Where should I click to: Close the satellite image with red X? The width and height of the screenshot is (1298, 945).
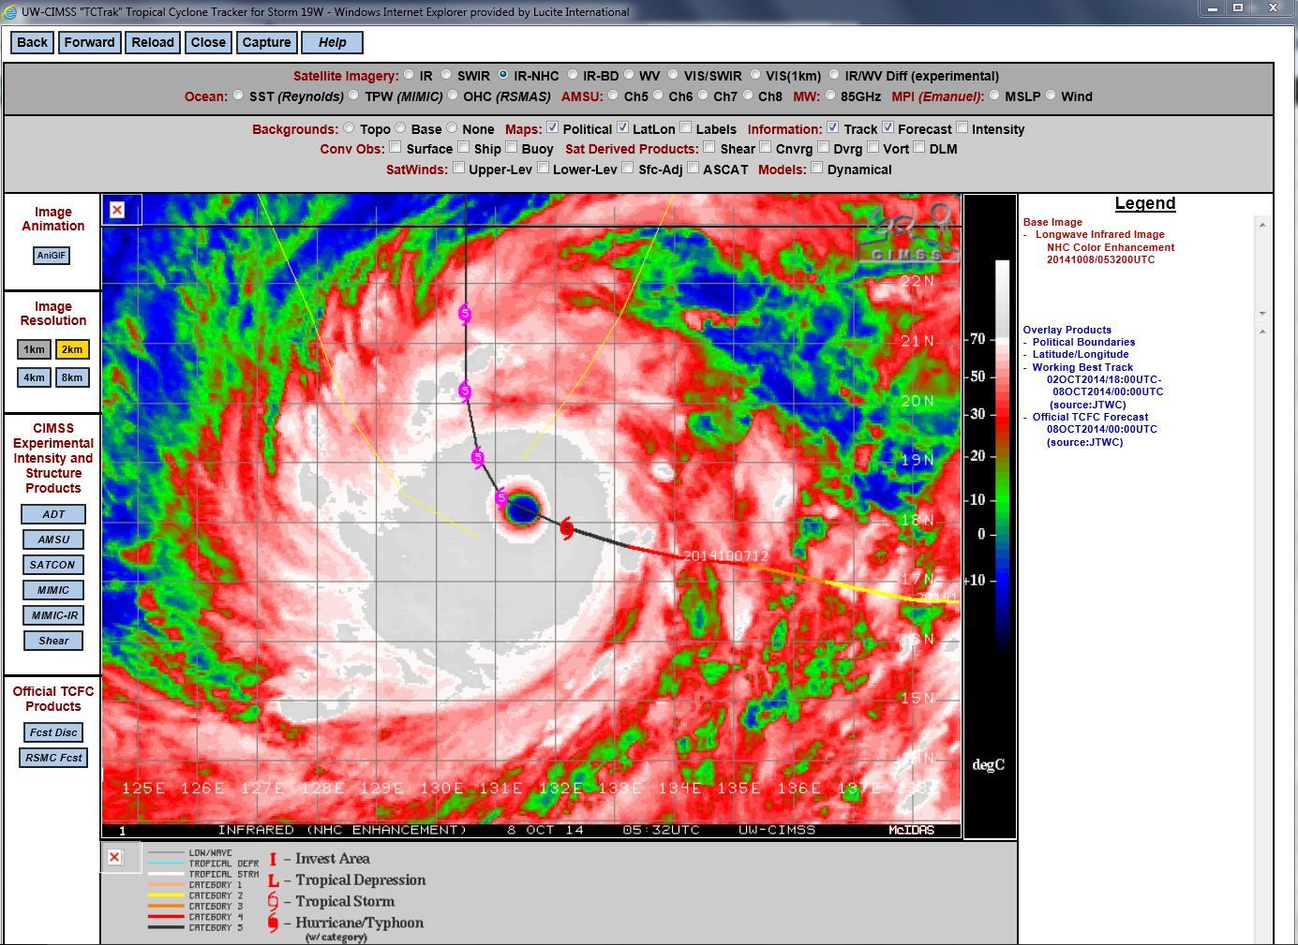[x=117, y=210]
